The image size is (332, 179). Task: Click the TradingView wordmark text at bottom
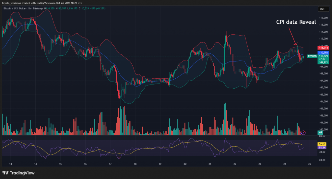click(23, 173)
